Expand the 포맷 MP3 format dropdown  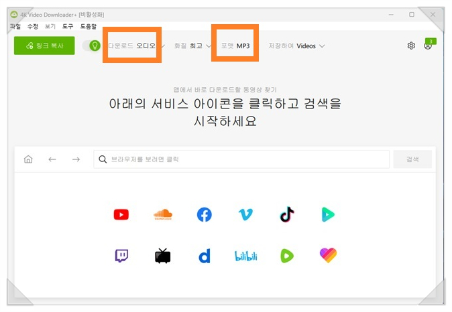pyautogui.click(x=239, y=46)
